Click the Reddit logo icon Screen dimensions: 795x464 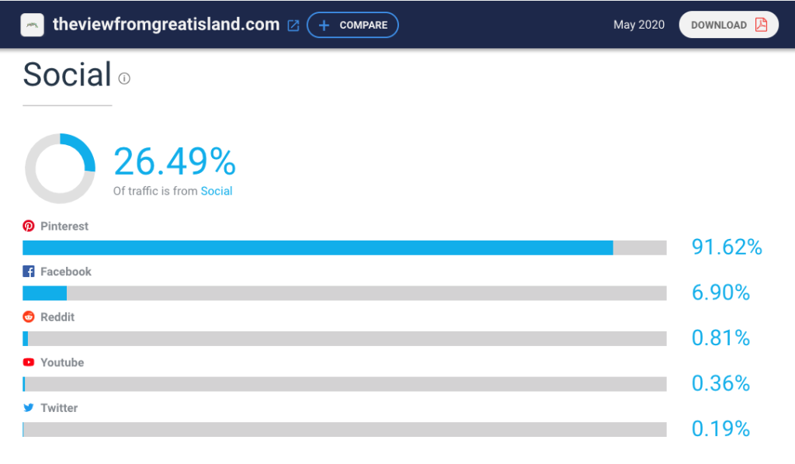point(29,317)
